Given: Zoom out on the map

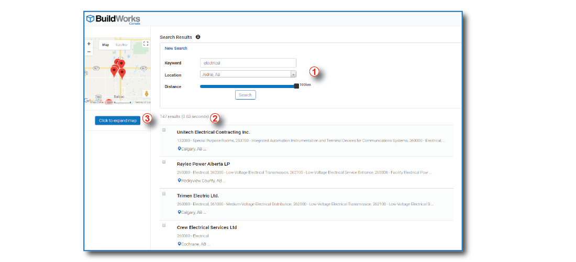Looking at the screenshot, I should coord(89,52).
